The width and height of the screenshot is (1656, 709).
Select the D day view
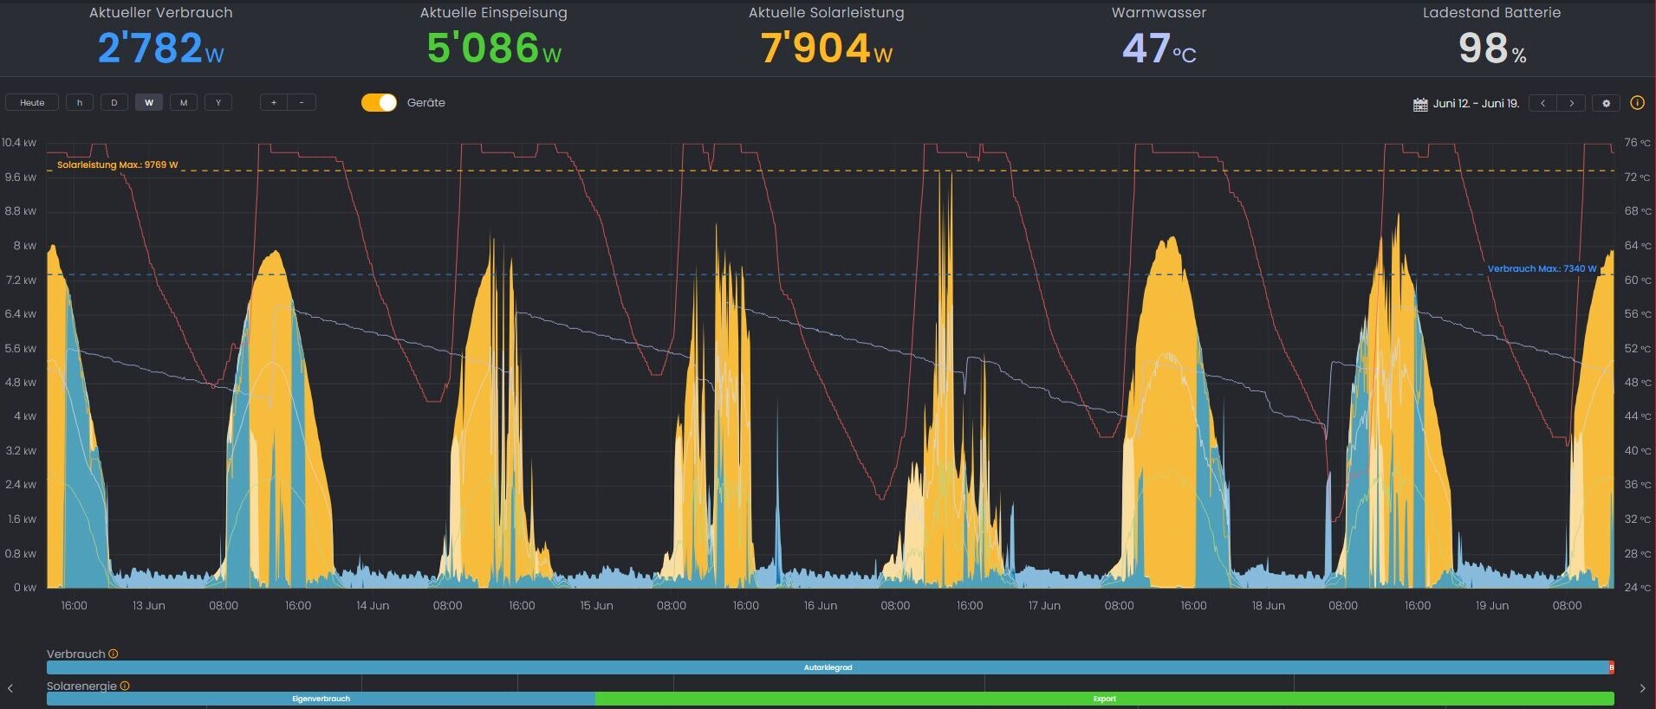tap(114, 102)
